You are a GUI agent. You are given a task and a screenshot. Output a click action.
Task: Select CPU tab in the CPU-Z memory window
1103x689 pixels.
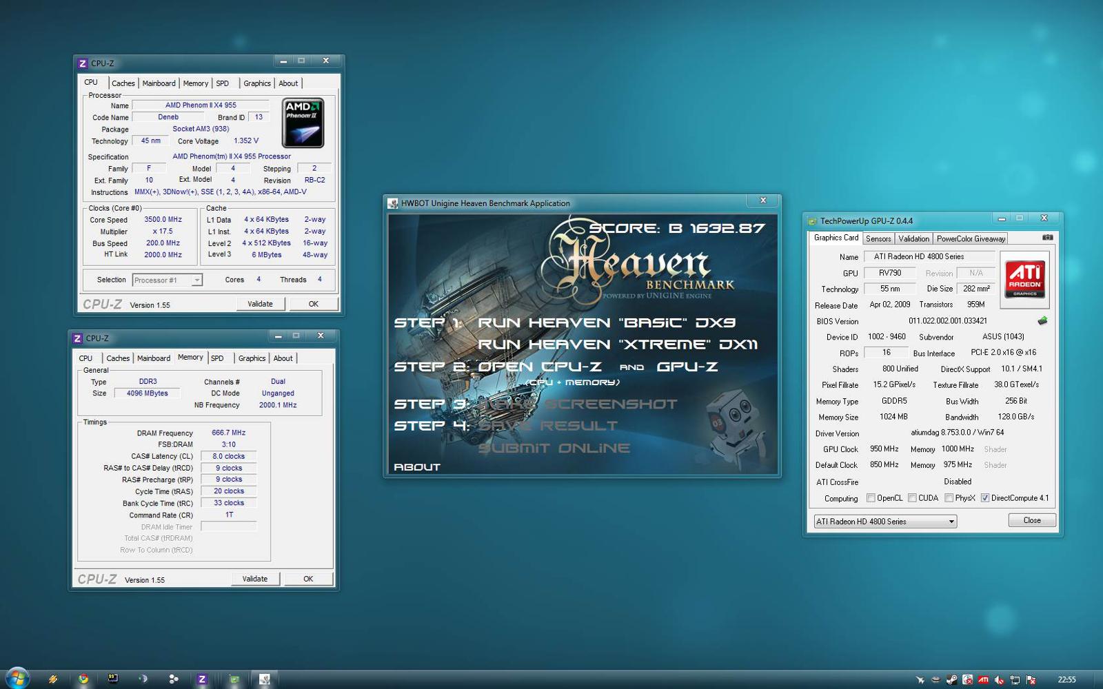pyautogui.click(x=86, y=358)
